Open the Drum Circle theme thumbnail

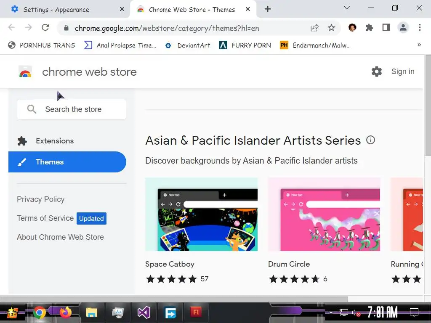click(324, 214)
